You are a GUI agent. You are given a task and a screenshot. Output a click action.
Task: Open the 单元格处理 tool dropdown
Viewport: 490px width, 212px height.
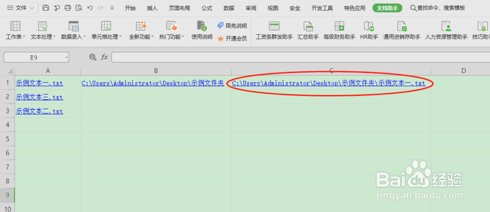click(106, 30)
